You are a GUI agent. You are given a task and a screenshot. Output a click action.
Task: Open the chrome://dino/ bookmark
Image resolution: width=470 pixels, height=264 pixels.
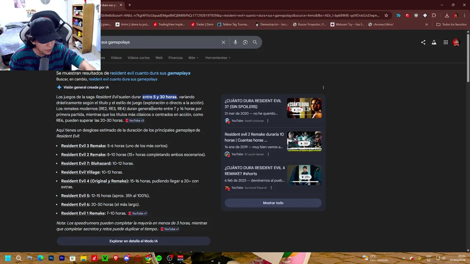(380, 25)
